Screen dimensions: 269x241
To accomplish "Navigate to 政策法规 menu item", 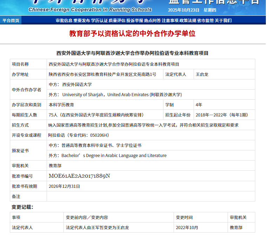I will pyautogui.click(x=188, y=20).
